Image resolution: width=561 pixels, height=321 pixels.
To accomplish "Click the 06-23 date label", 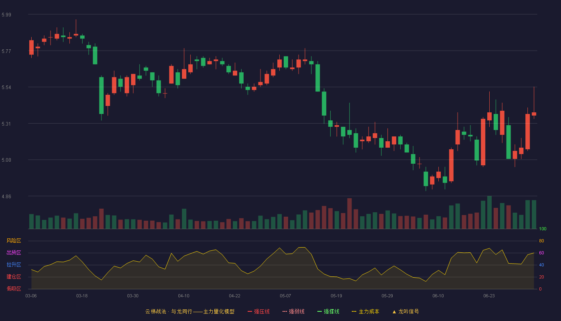I will pyautogui.click(x=489, y=296).
